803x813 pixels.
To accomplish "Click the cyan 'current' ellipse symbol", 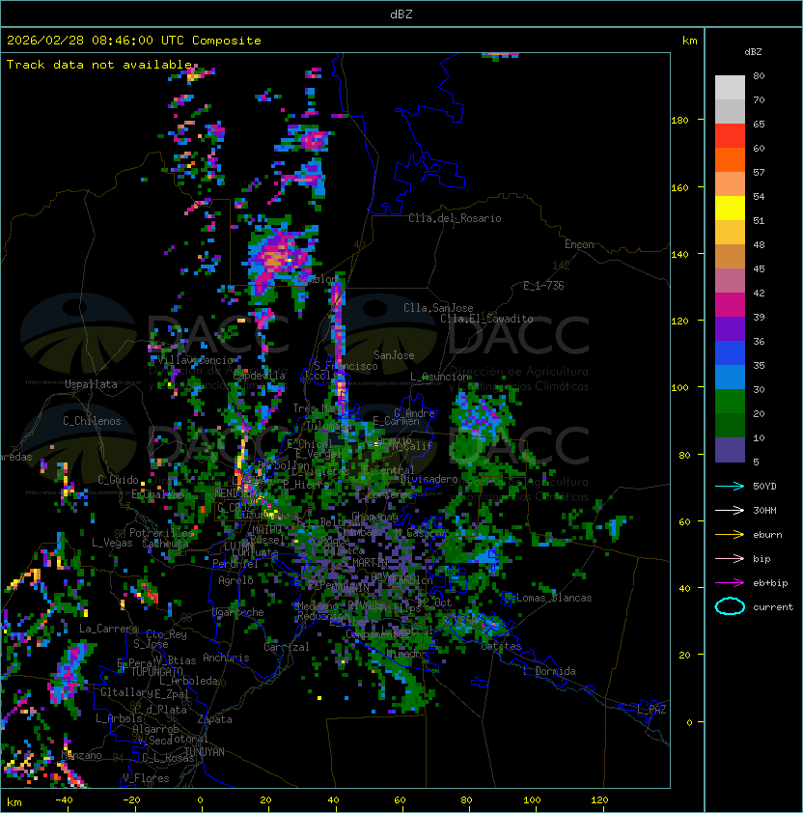I will [x=730, y=606].
